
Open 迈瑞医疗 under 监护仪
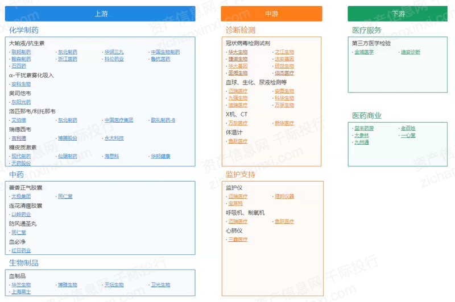coord(238,196)
